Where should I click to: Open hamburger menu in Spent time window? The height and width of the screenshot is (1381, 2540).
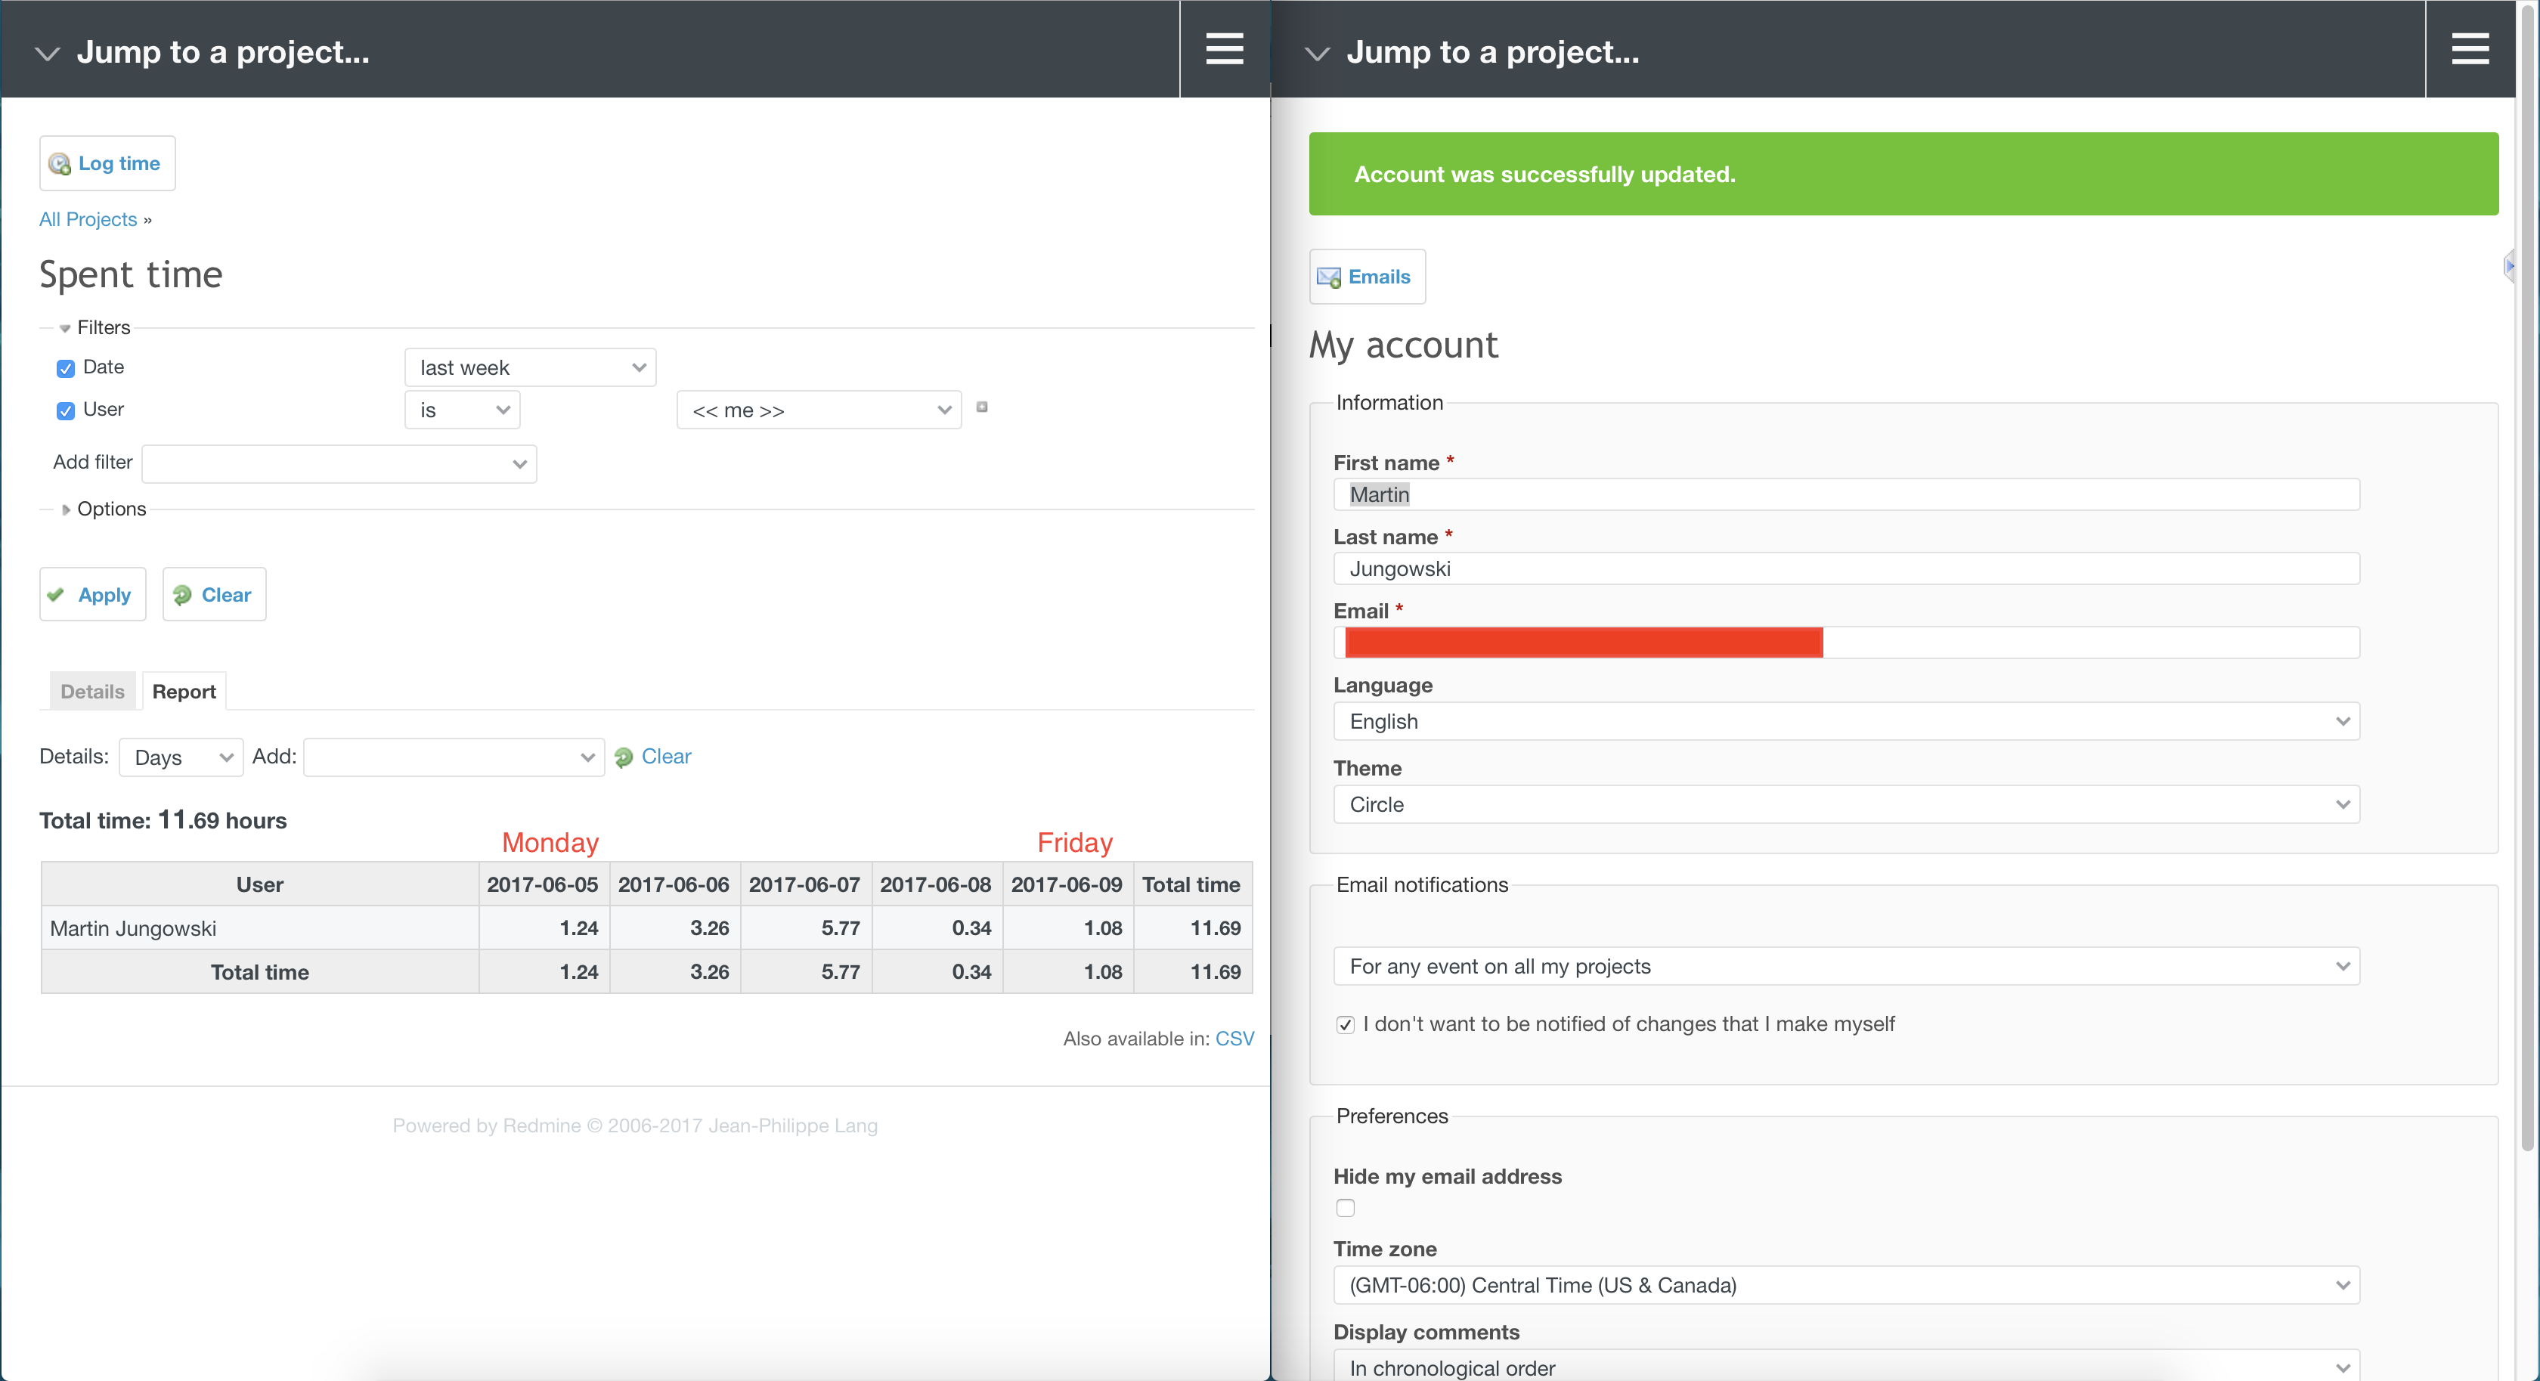coord(1224,48)
